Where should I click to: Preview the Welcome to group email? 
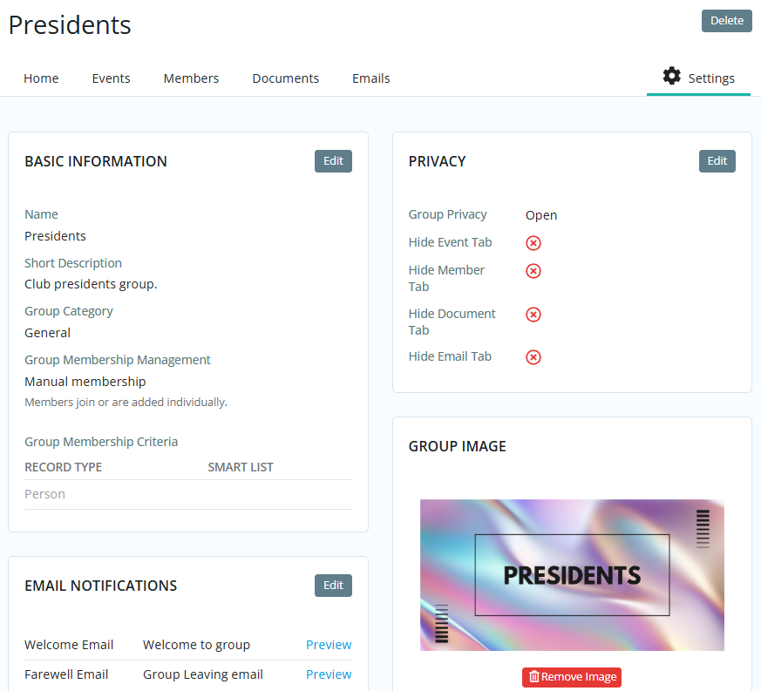pos(329,645)
